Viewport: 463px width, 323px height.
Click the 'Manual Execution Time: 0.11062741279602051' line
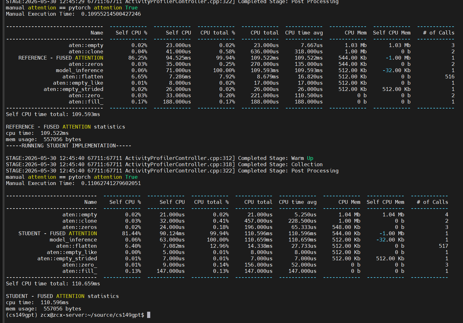tap(73, 183)
